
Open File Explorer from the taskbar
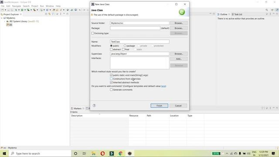(x=93, y=154)
